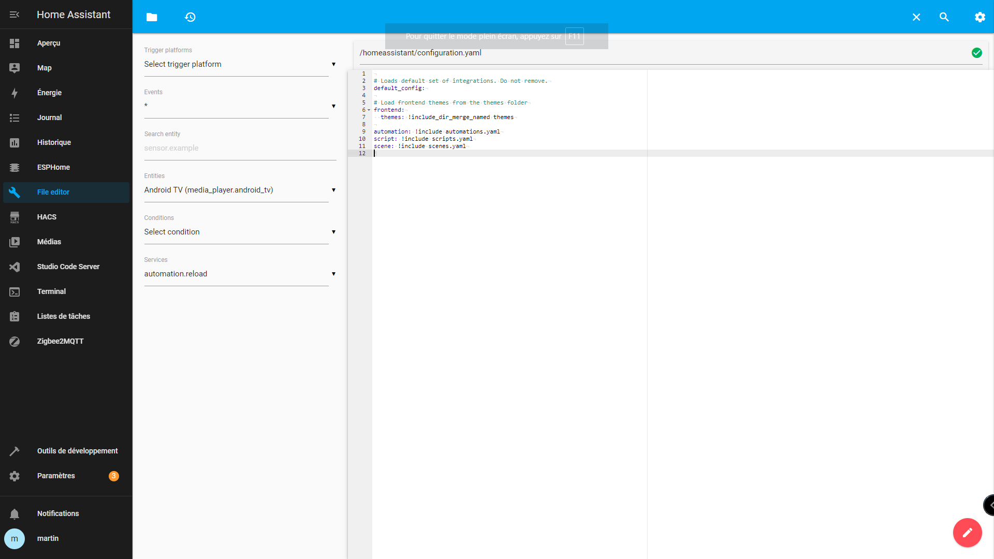Fold the frontend block on line 6
This screenshot has width=994, height=559.
[x=369, y=110]
